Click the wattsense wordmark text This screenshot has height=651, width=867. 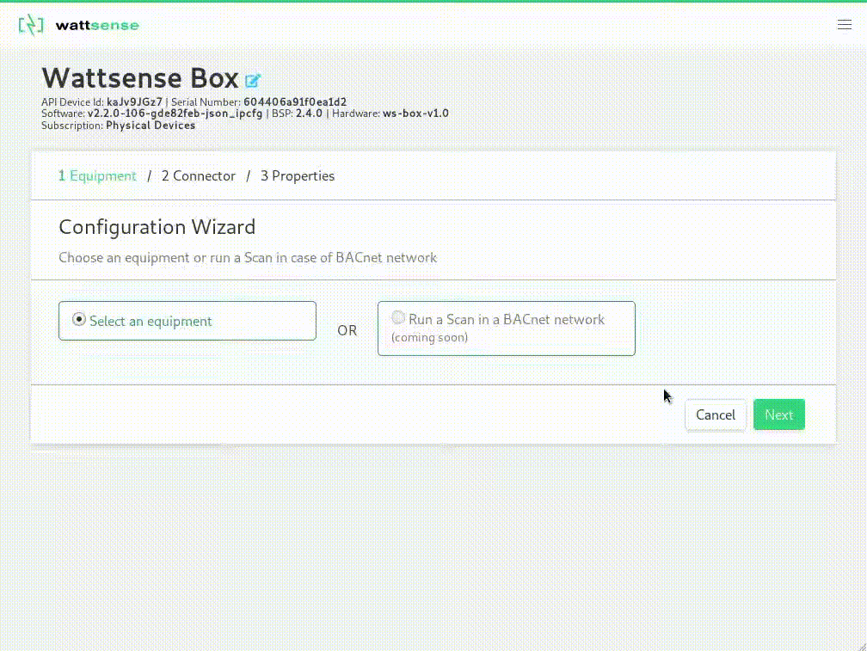point(96,25)
